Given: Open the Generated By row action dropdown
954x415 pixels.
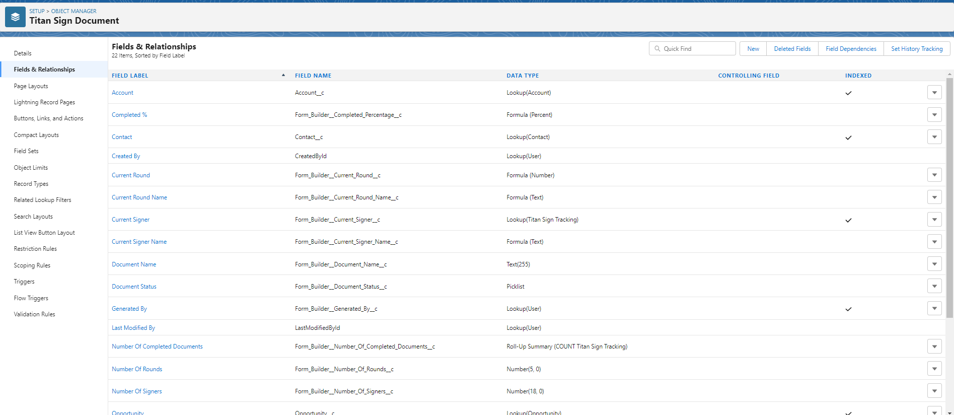Looking at the screenshot, I should pyautogui.click(x=934, y=309).
